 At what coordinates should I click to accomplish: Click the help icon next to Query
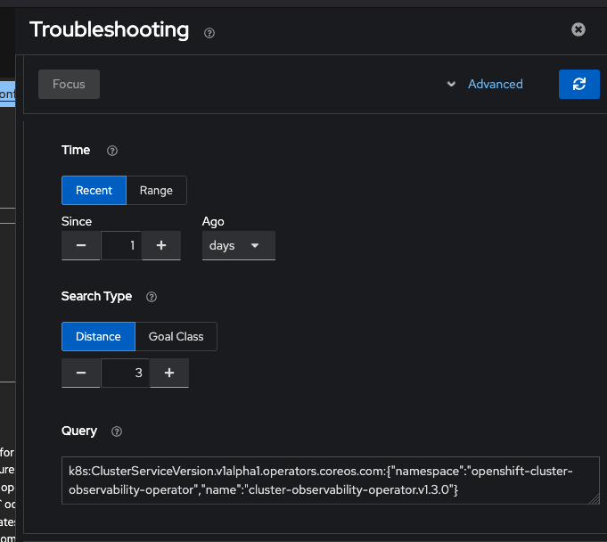pos(116,431)
